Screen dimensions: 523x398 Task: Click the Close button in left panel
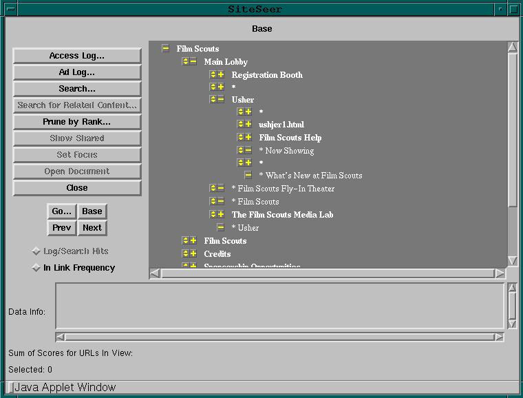click(x=77, y=188)
